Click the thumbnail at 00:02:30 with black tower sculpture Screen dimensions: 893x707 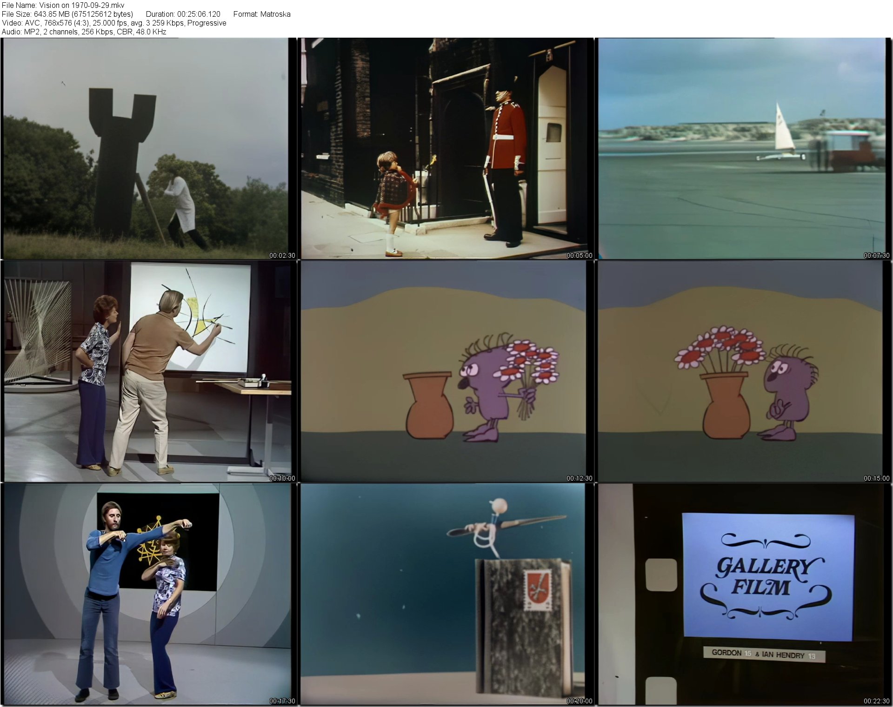(x=145, y=149)
